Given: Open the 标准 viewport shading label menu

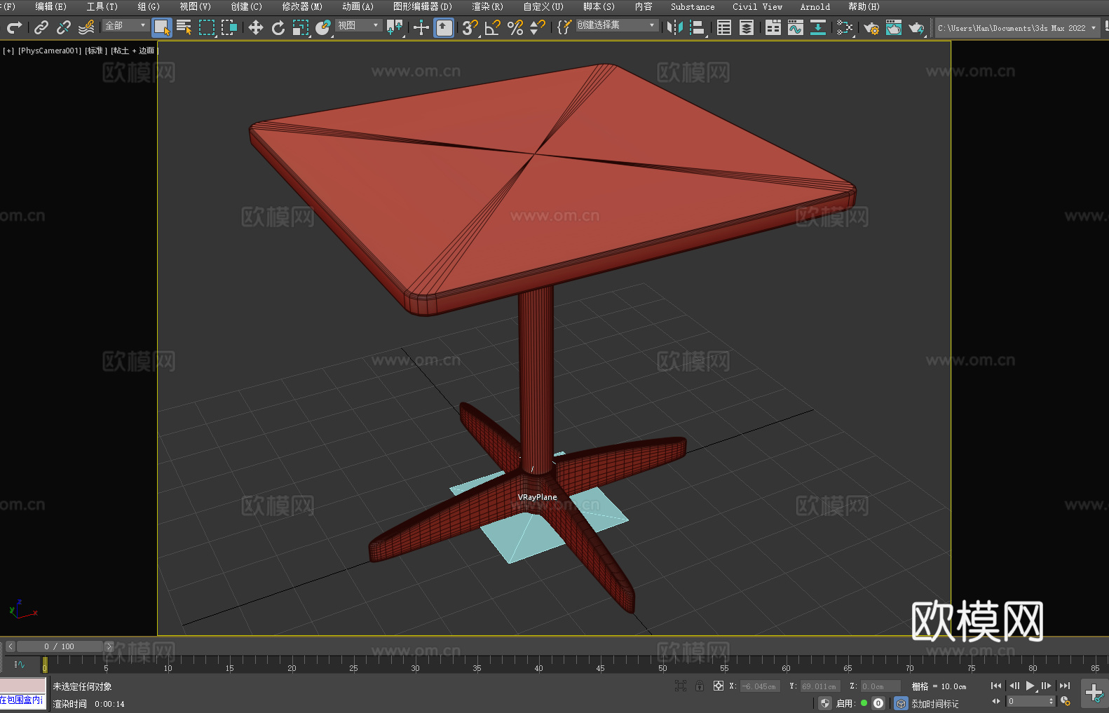Looking at the screenshot, I should (x=95, y=50).
